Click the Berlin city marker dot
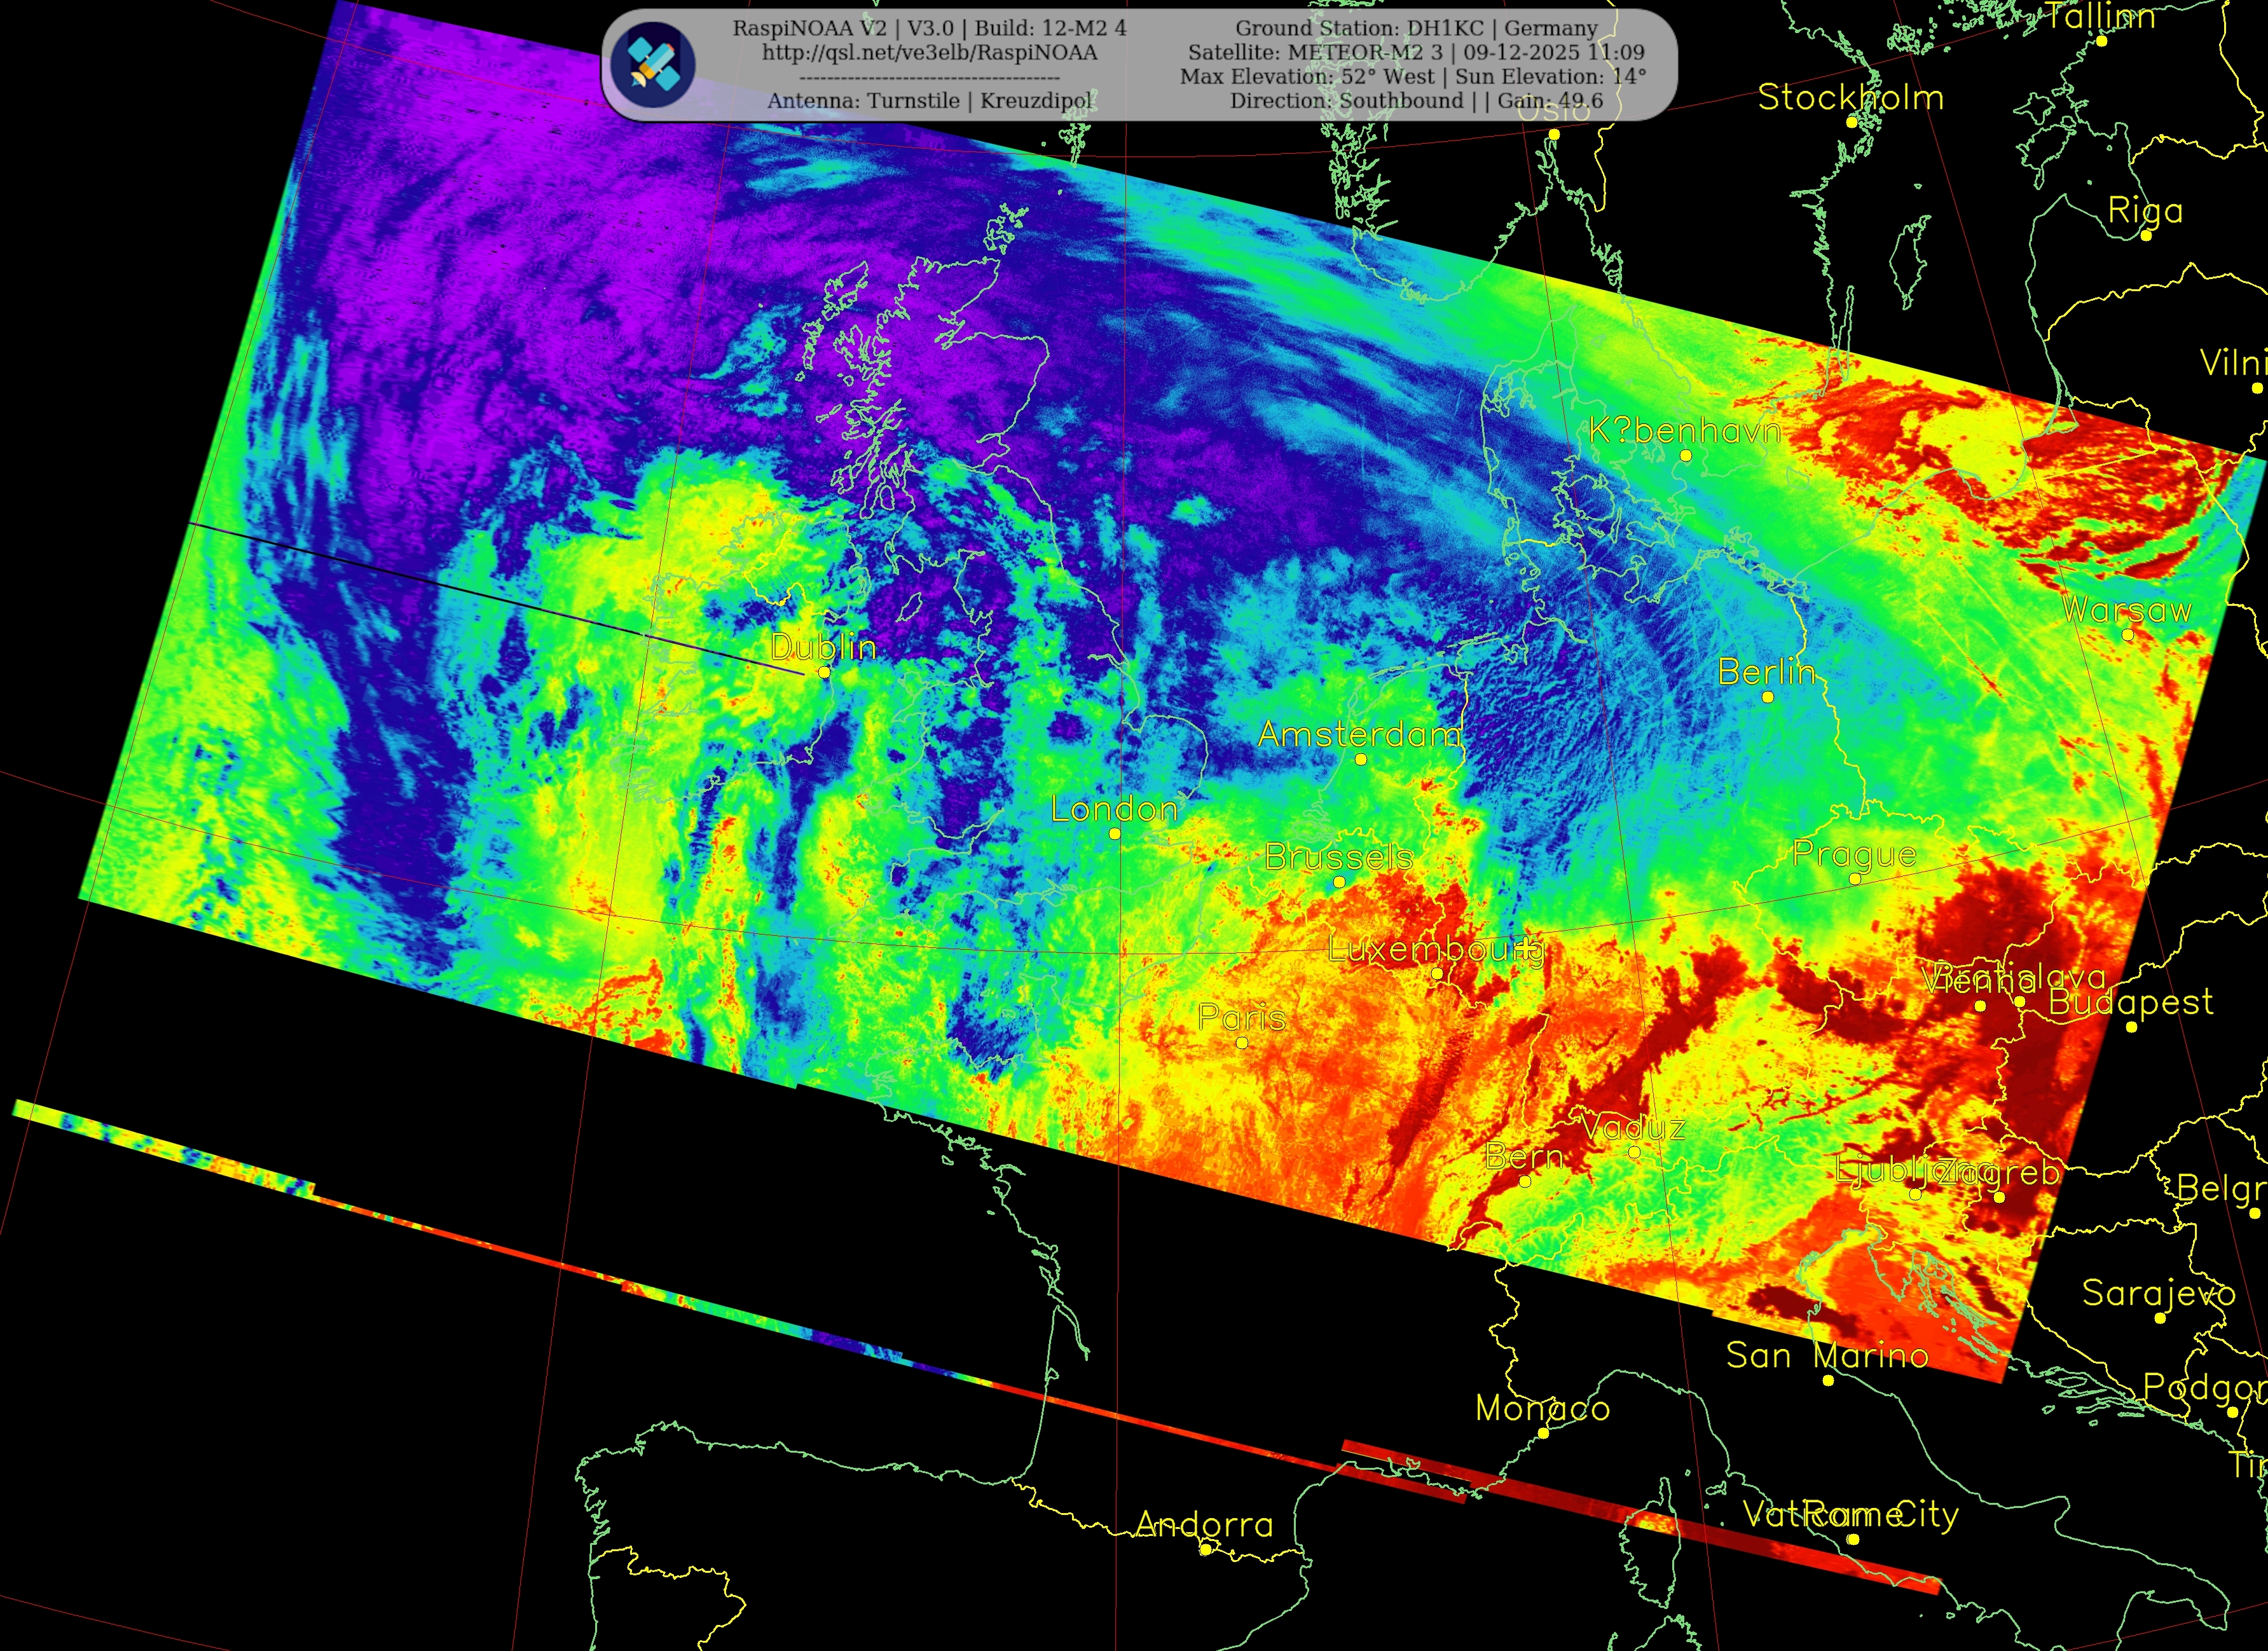2268x1651 pixels. coord(1767,697)
